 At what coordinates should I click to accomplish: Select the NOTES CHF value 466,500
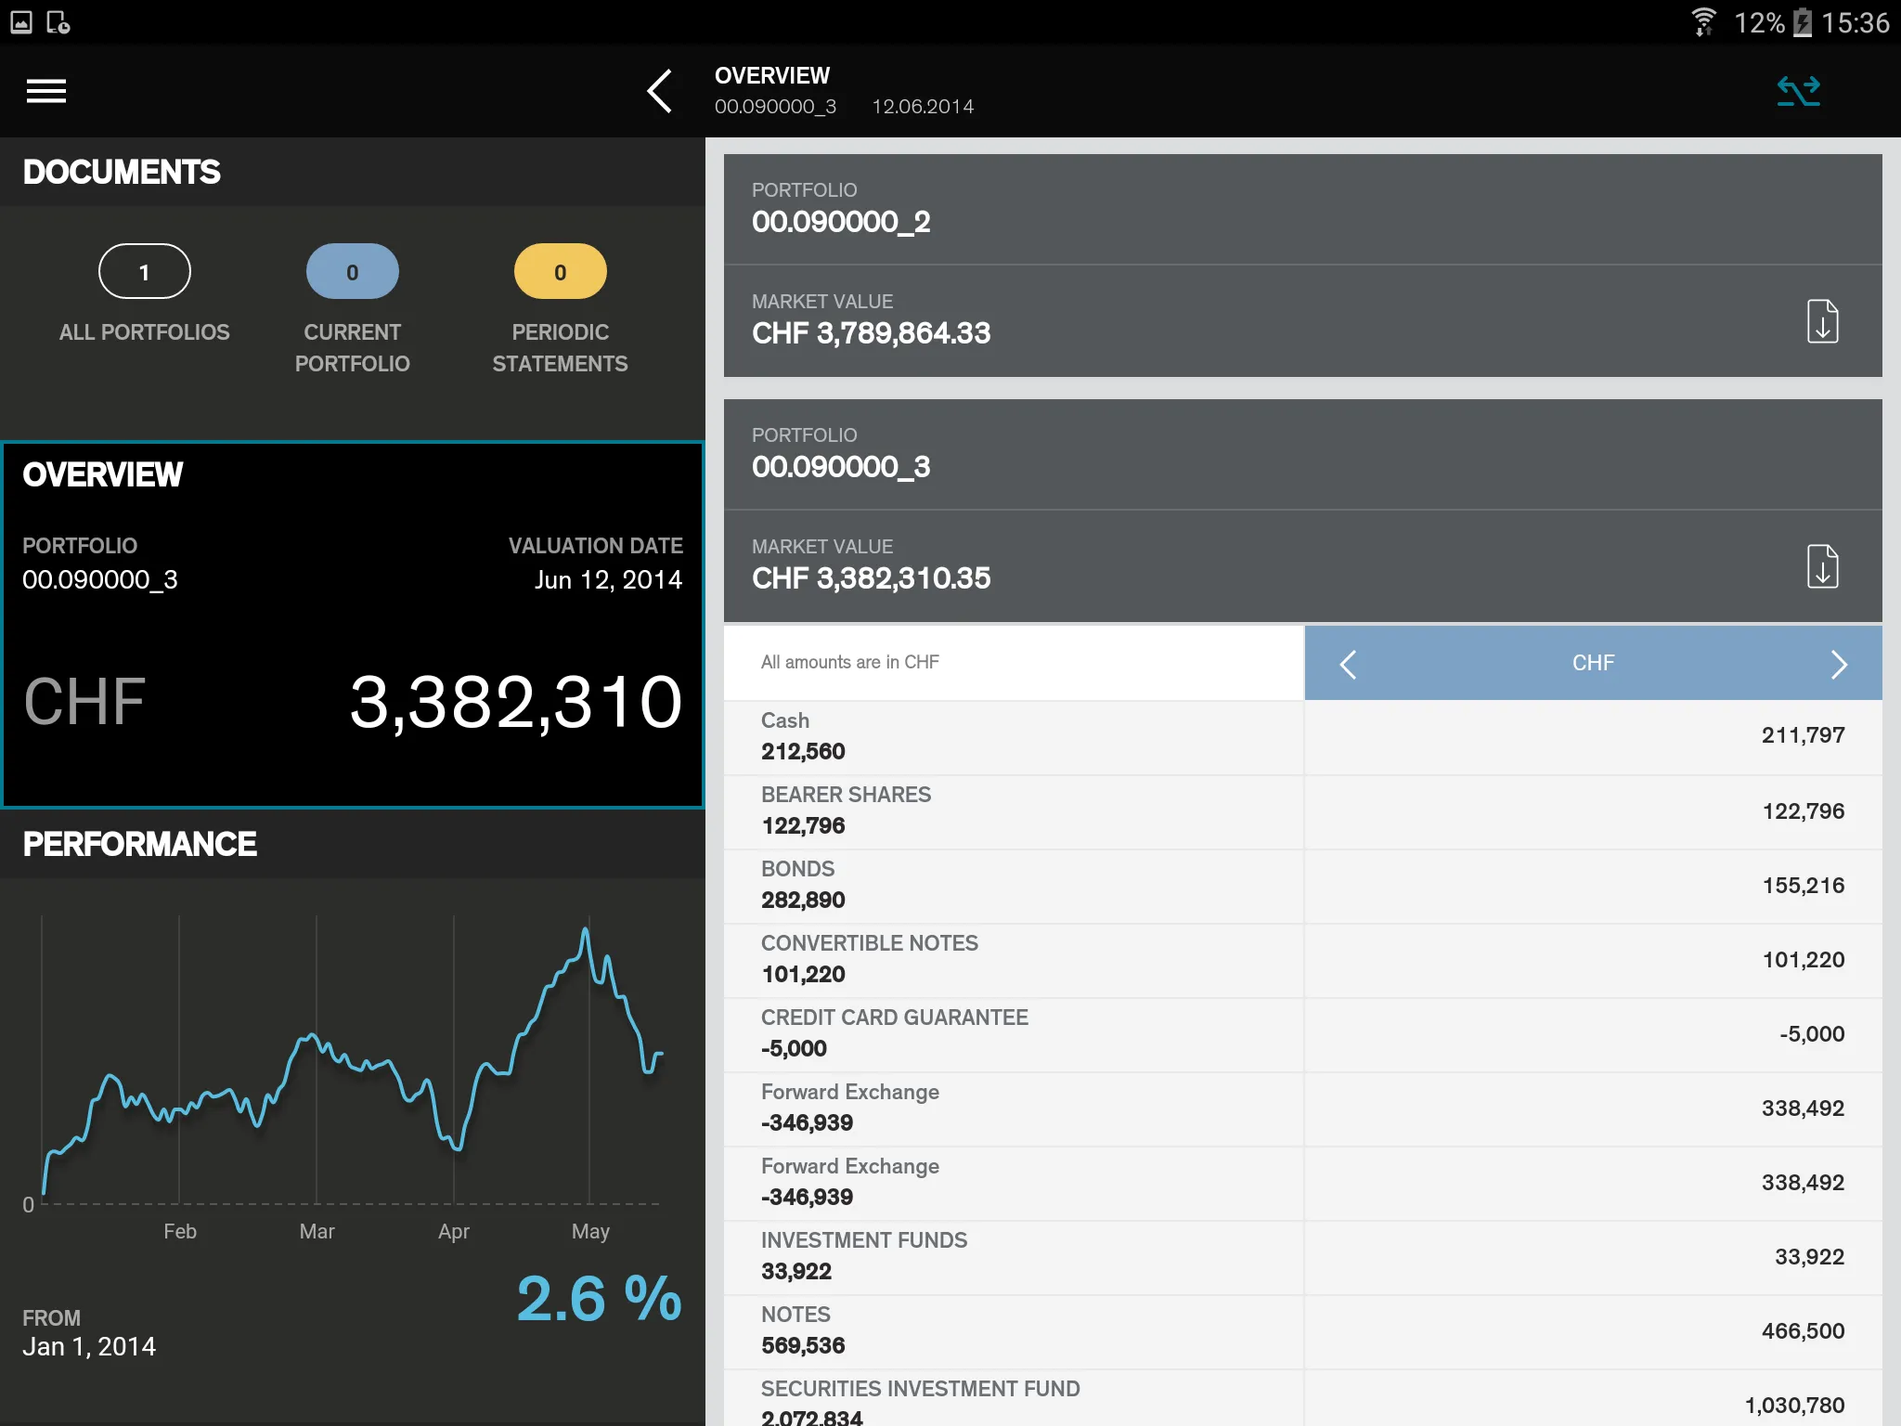coord(1803,1331)
